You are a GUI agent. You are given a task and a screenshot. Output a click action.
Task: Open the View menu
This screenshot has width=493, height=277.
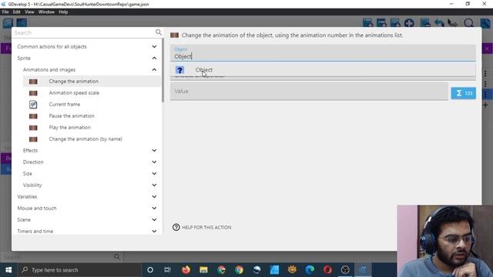29,12
